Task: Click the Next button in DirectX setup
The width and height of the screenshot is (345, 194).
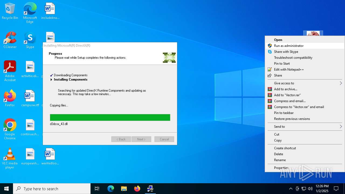Action: [141, 139]
